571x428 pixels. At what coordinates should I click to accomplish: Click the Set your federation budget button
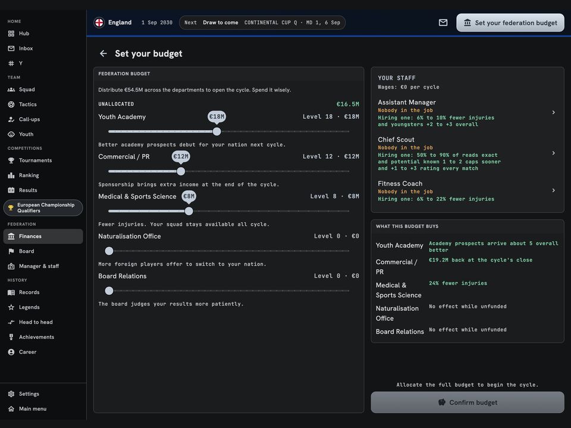click(510, 23)
